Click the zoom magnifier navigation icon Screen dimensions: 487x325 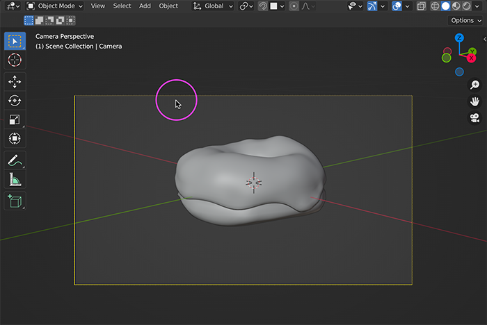pyautogui.click(x=474, y=85)
